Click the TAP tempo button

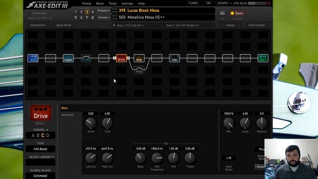pos(208,3)
